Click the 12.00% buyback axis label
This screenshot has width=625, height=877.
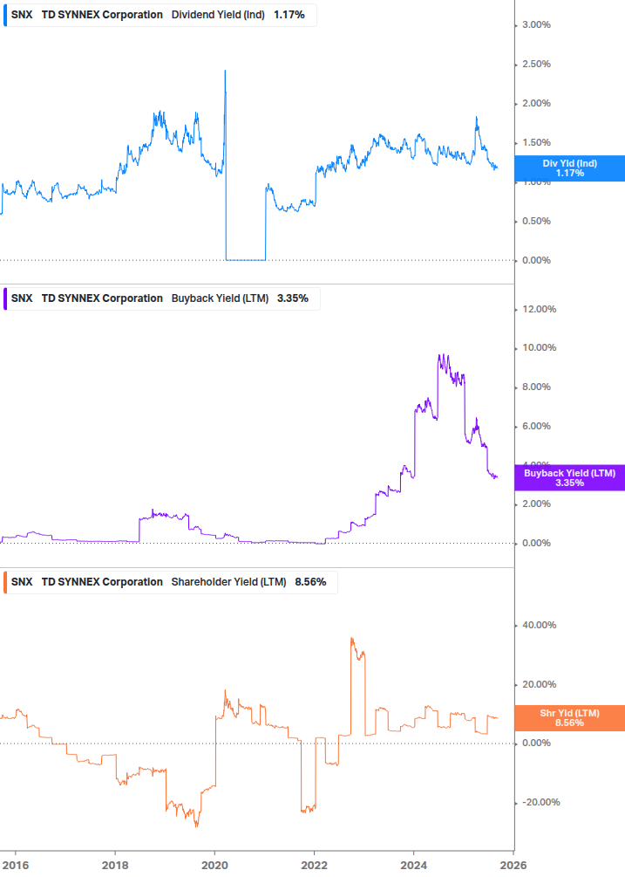[539, 309]
